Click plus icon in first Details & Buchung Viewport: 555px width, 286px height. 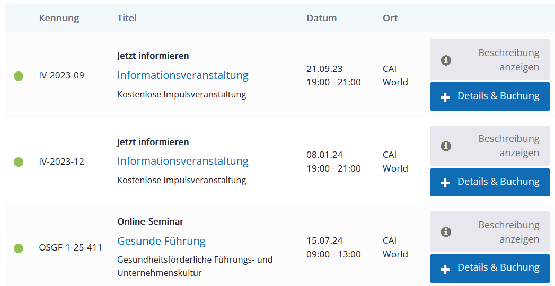[x=445, y=97]
